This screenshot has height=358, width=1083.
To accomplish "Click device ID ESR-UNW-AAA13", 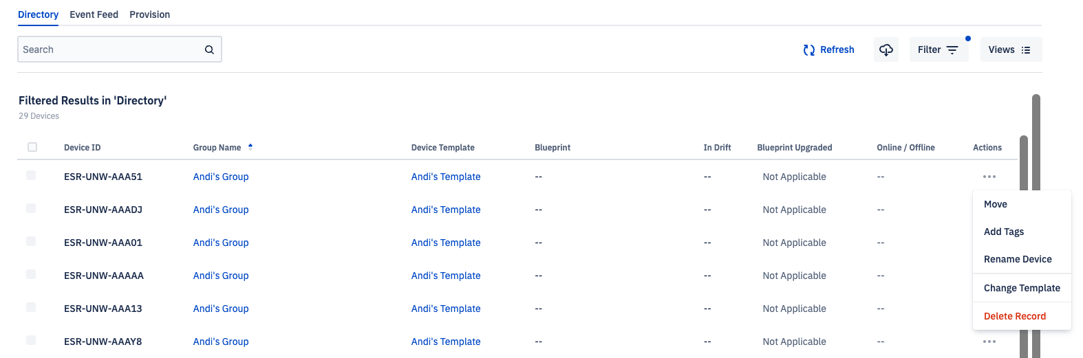I will click(103, 309).
